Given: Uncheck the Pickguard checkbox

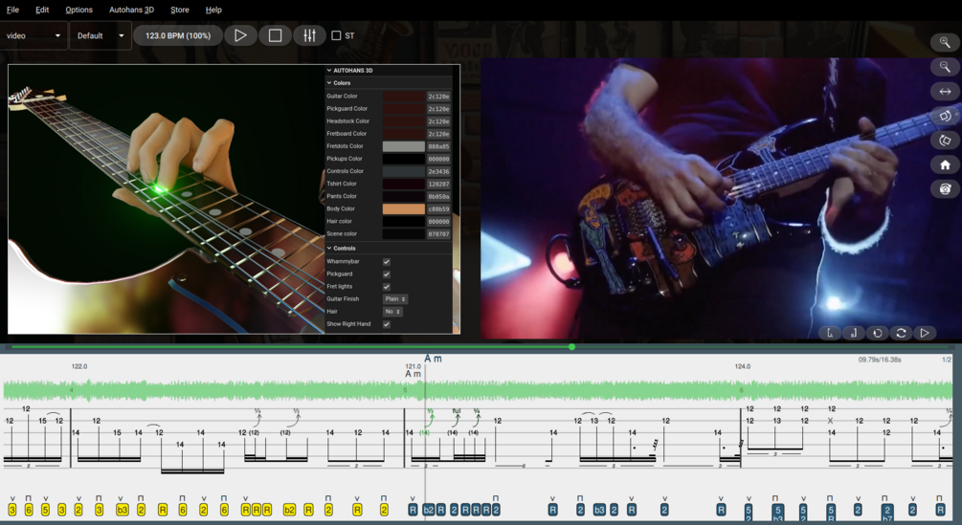Looking at the screenshot, I should (x=387, y=273).
